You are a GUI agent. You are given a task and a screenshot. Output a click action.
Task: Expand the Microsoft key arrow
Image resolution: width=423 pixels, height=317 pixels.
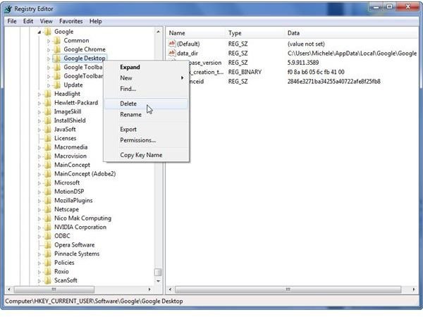click(x=39, y=183)
